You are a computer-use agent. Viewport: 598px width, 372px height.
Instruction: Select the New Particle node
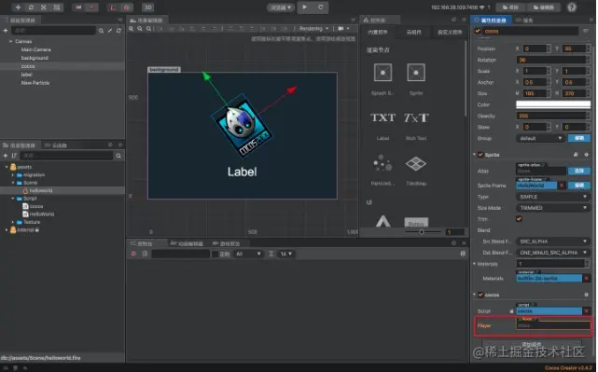pos(35,83)
